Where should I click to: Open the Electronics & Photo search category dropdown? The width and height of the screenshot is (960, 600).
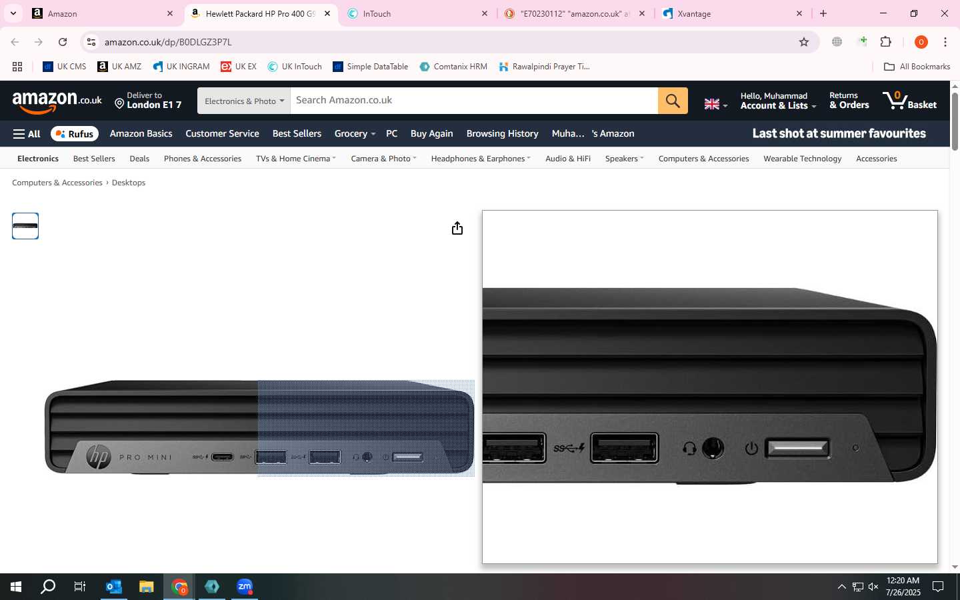[244, 101]
